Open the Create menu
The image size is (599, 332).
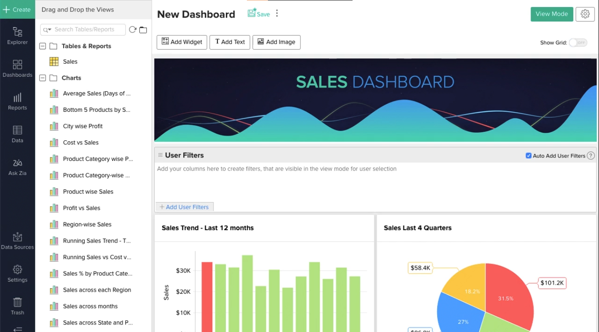(18, 9)
